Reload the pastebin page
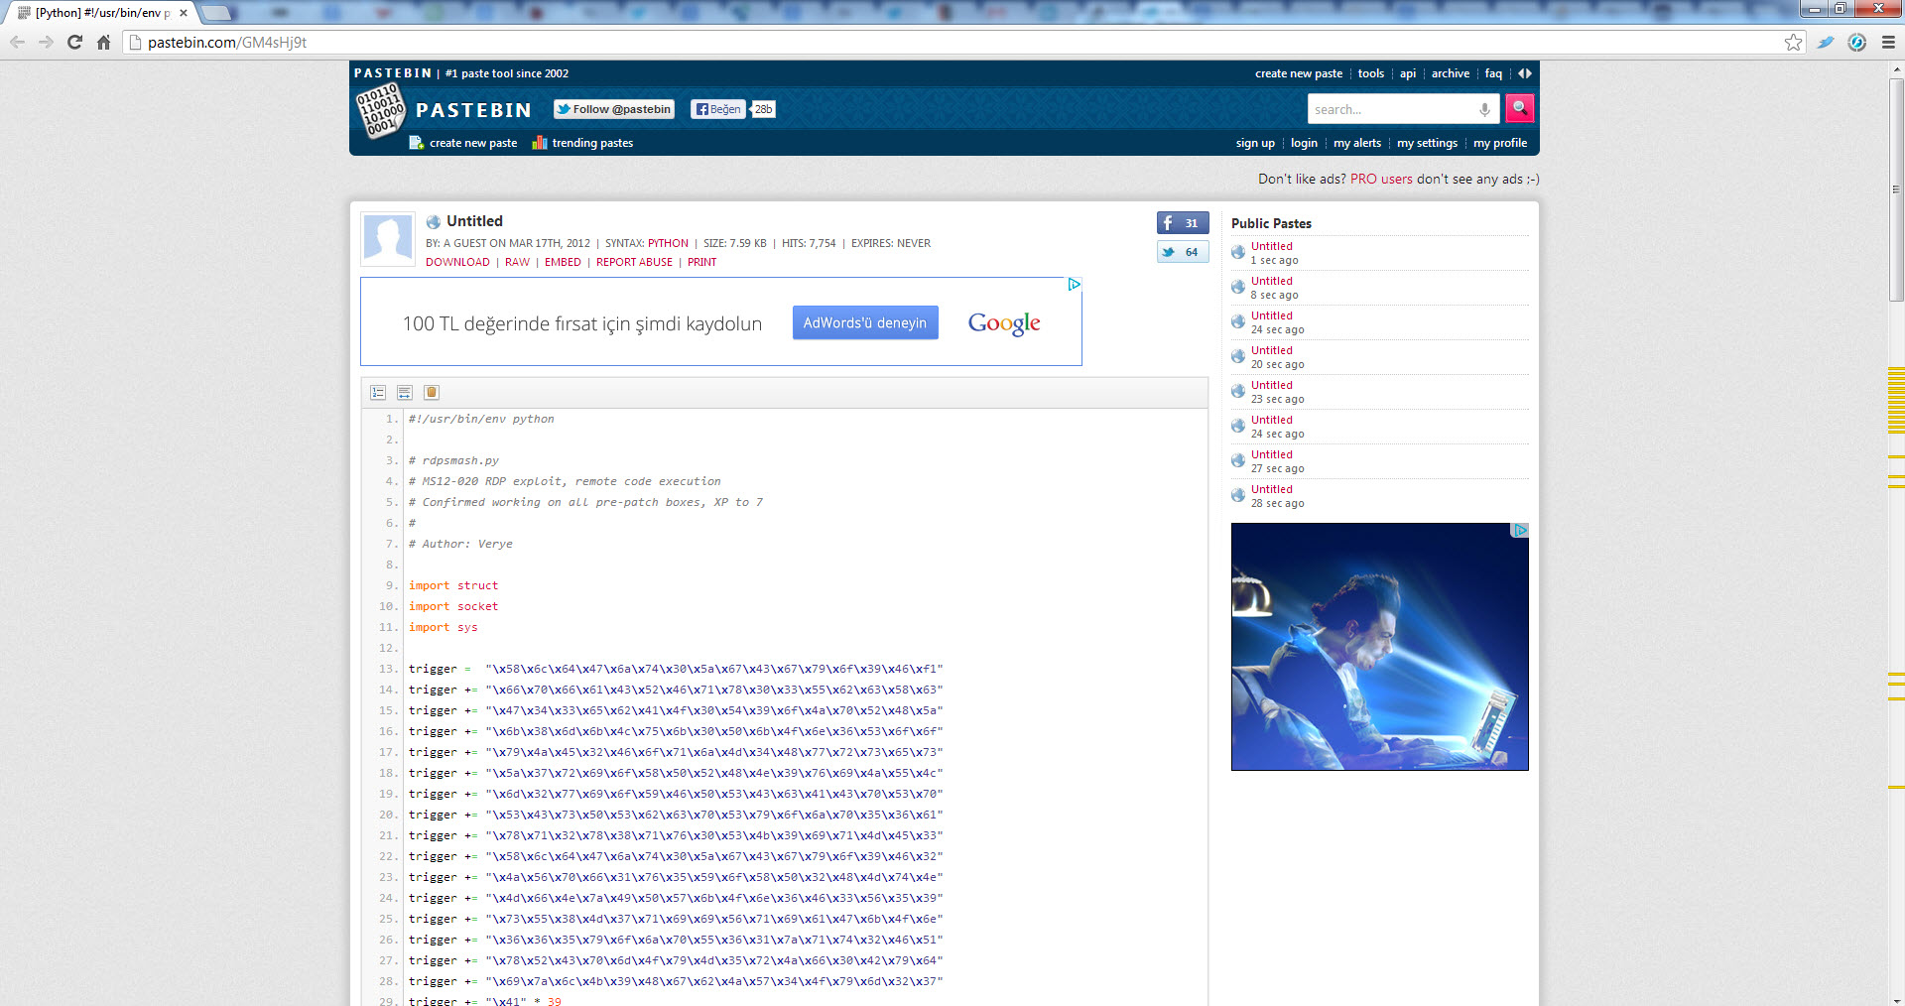Screen dimensions: 1905x1006 74,42
